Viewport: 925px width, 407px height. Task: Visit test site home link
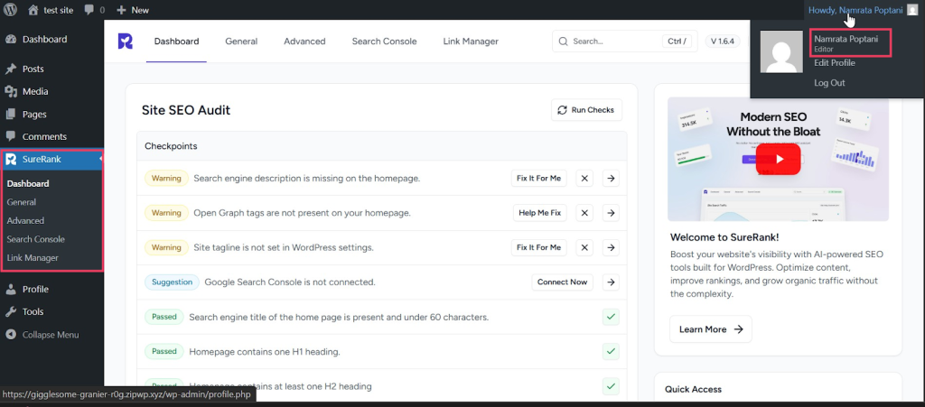tap(51, 9)
